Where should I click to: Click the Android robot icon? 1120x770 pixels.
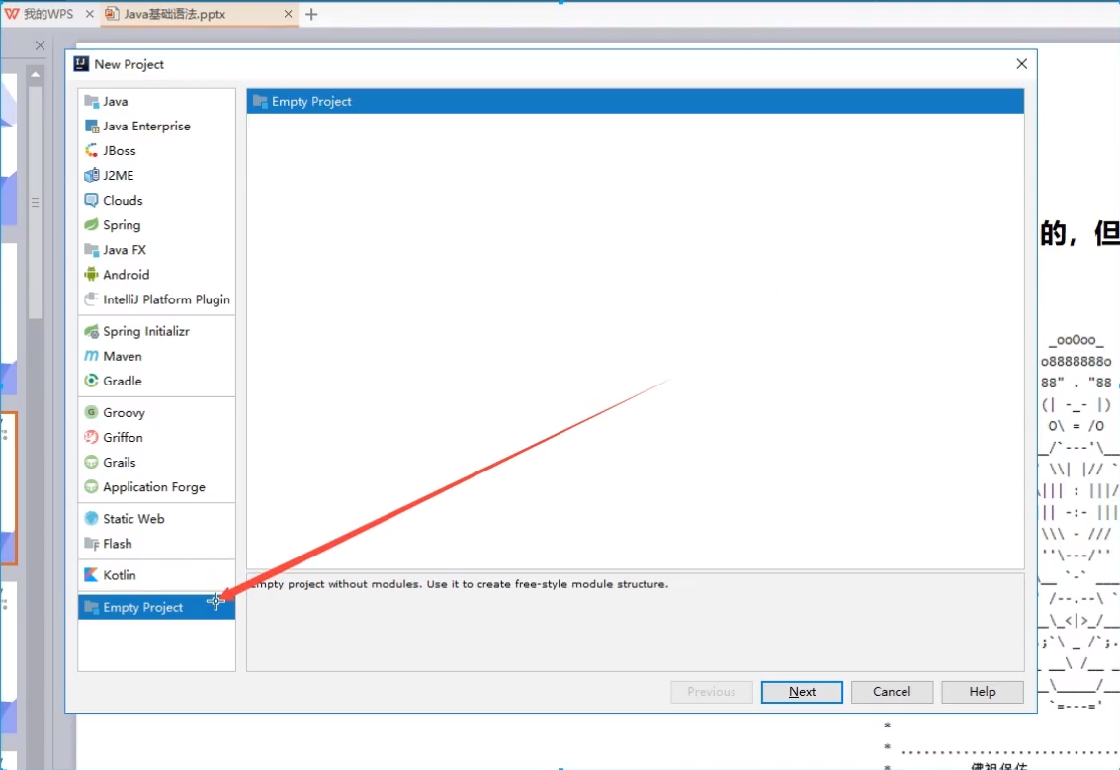91,274
